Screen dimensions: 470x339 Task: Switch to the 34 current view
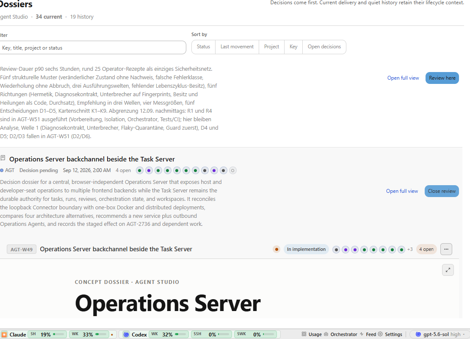coord(49,17)
